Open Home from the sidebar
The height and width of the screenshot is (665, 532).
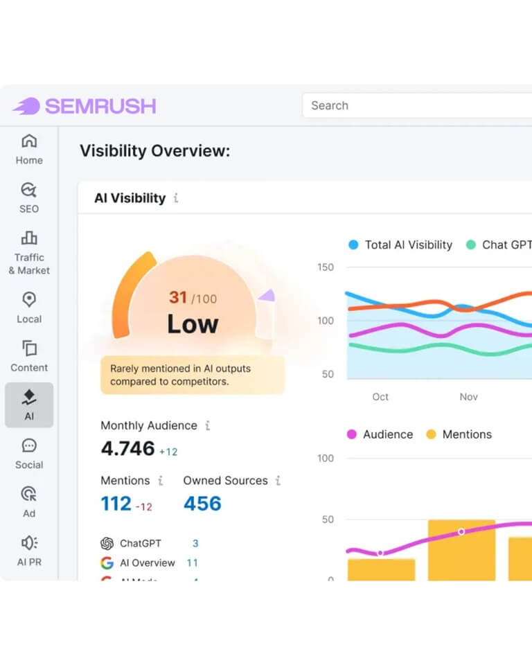(29, 150)
